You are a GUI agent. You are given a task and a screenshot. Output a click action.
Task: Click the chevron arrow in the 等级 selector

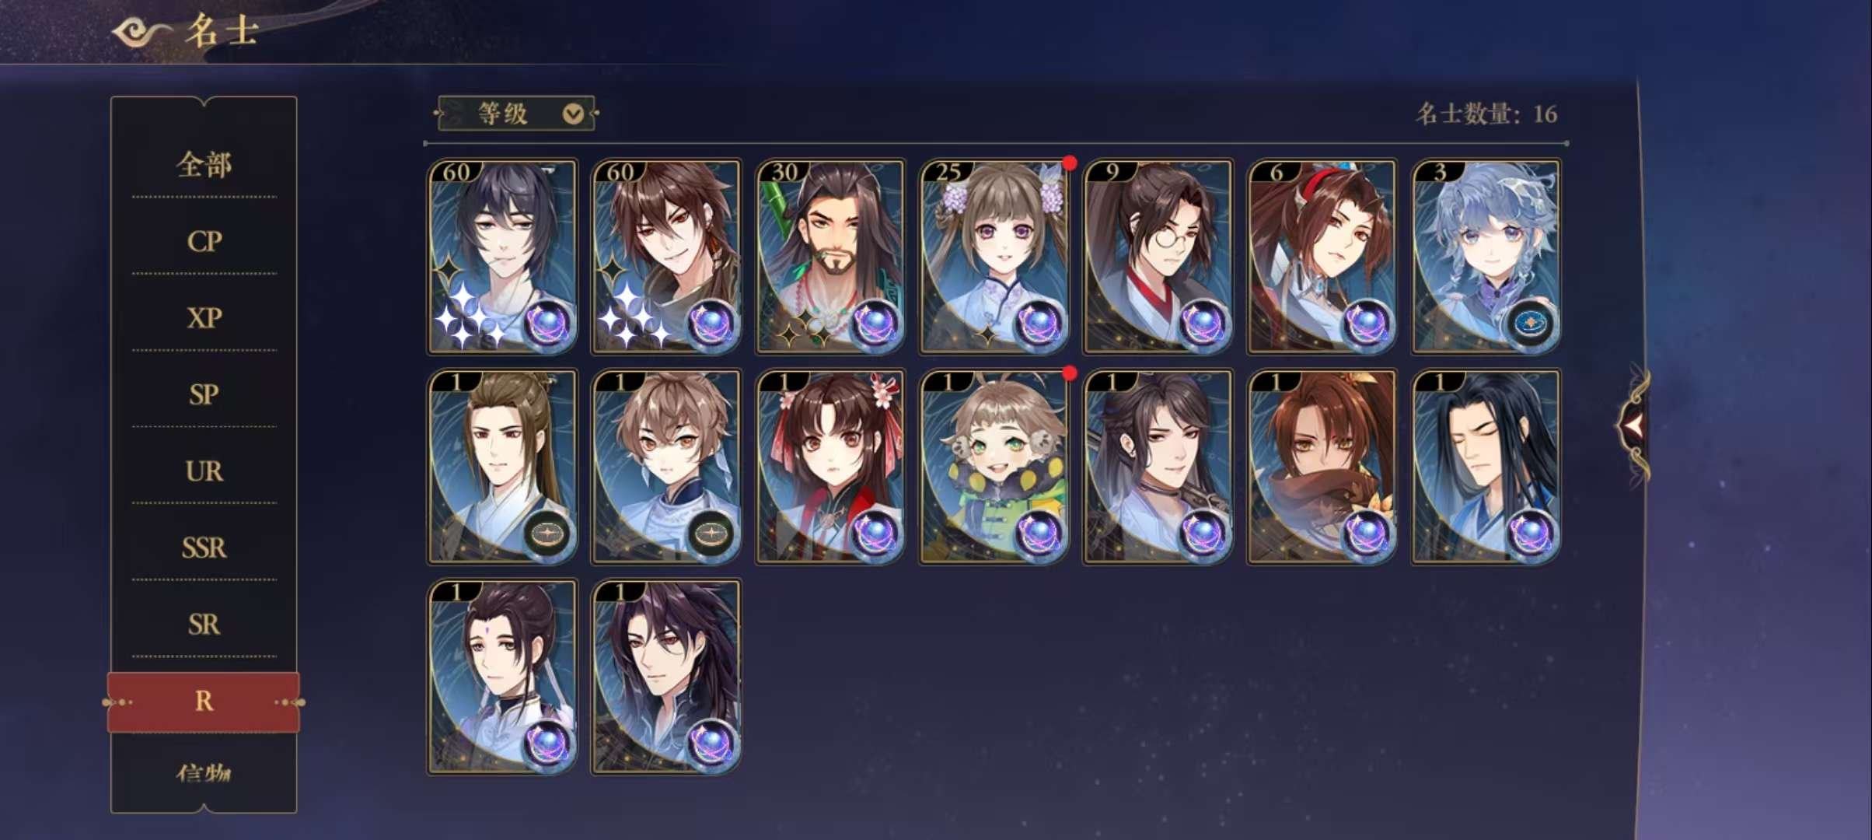[x=573, y=114]
